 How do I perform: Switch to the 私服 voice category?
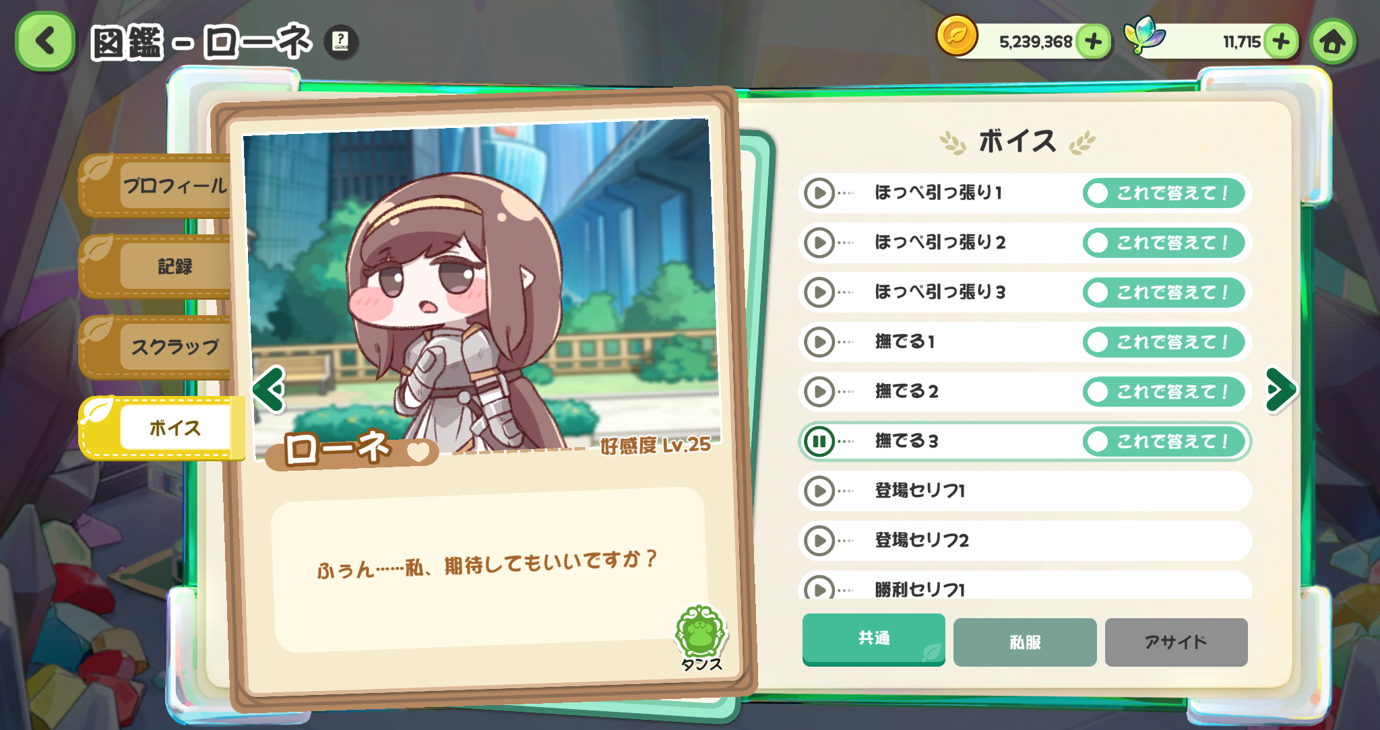pos(1025,642)
